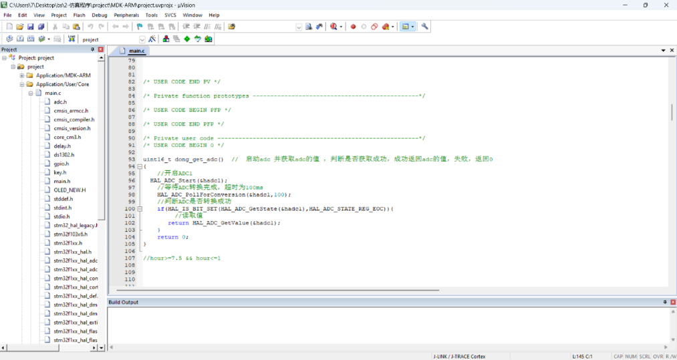Select gpio.h in the project tree

[61, 164]
